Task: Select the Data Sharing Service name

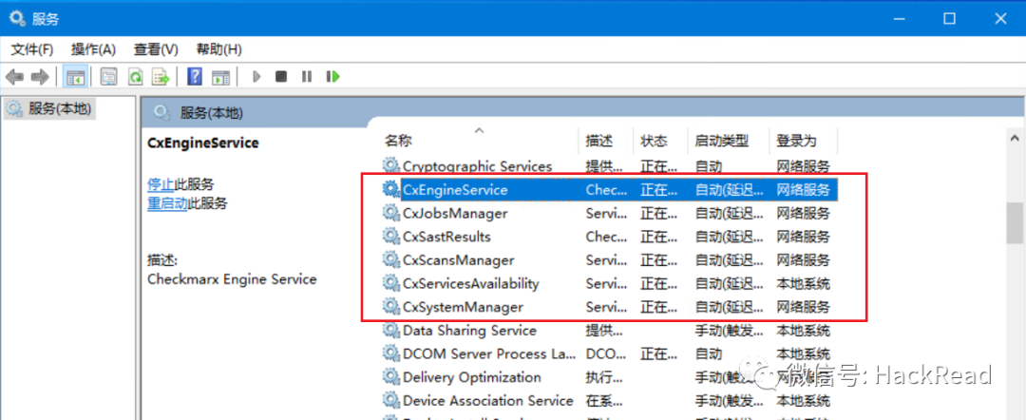Action: pos(469,331)
